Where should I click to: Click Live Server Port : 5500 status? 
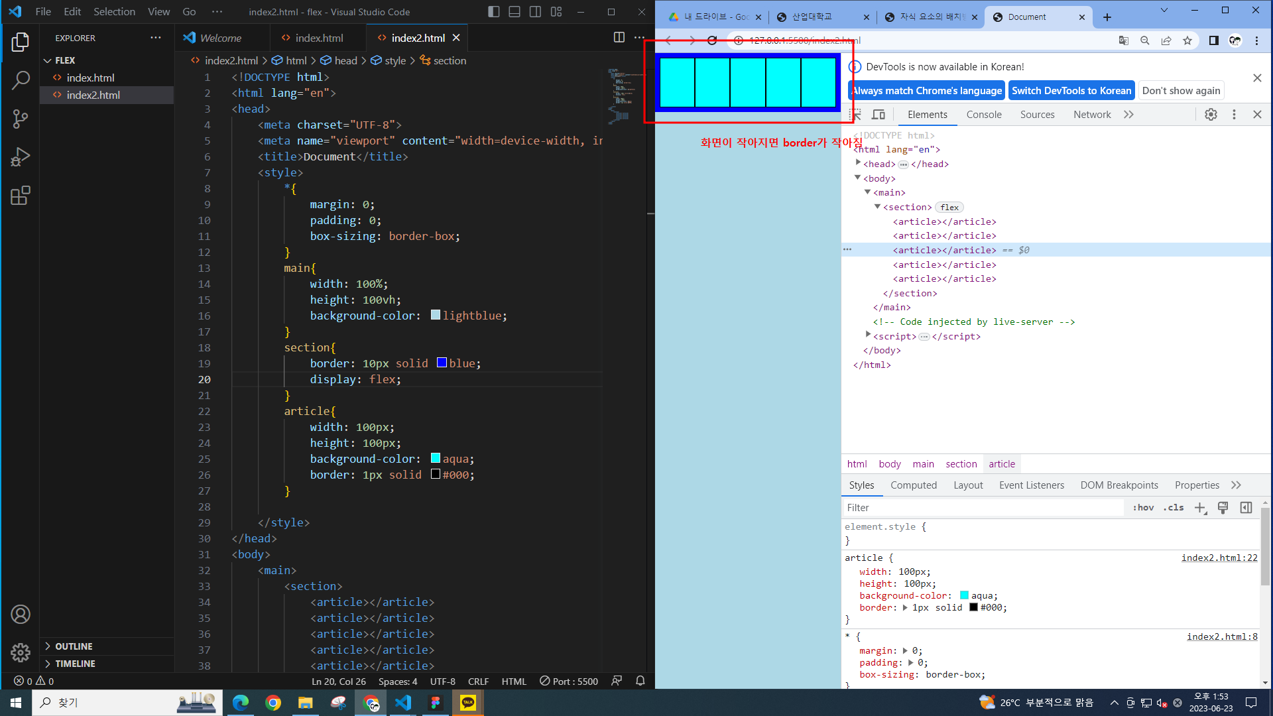[569, 681]
